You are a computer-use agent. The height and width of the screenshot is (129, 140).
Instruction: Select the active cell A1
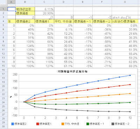pyautogui.click(x=12, y=9)
